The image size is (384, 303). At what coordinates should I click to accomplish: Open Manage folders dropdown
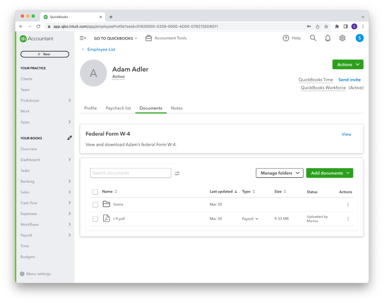tap(279, 173)
